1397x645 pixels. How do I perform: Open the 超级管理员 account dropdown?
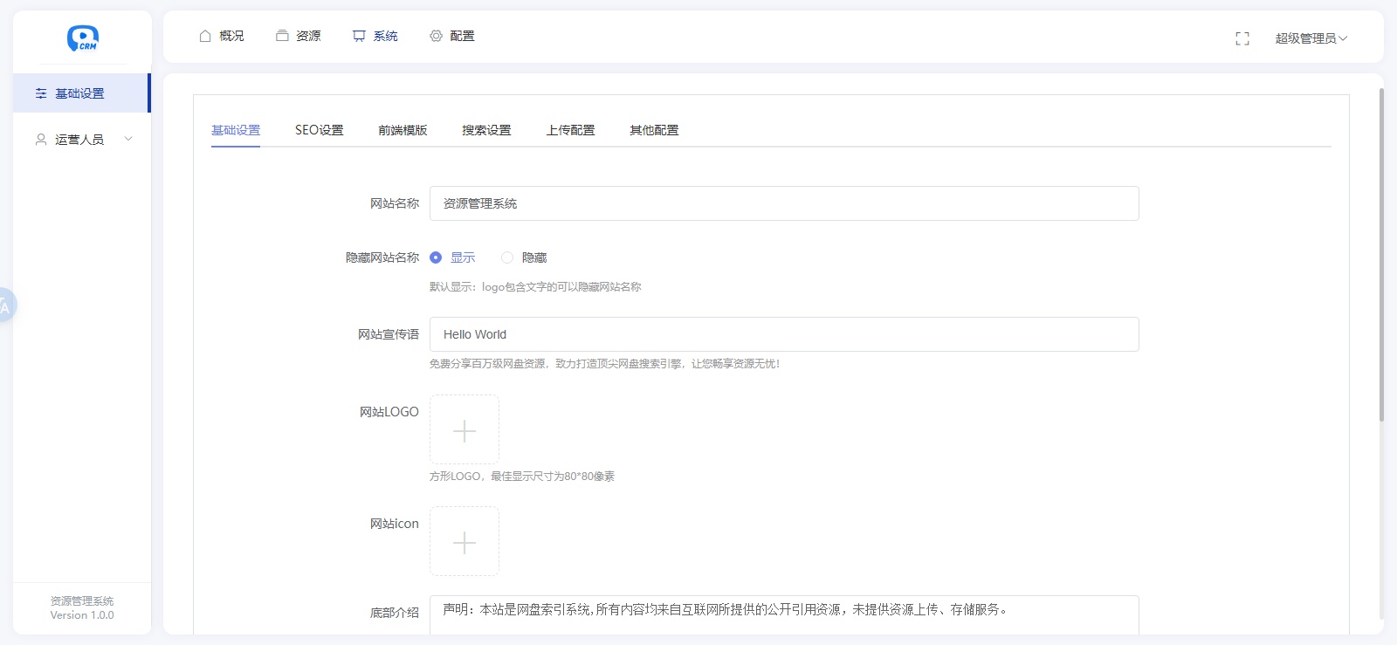(x=1311, y=38)
